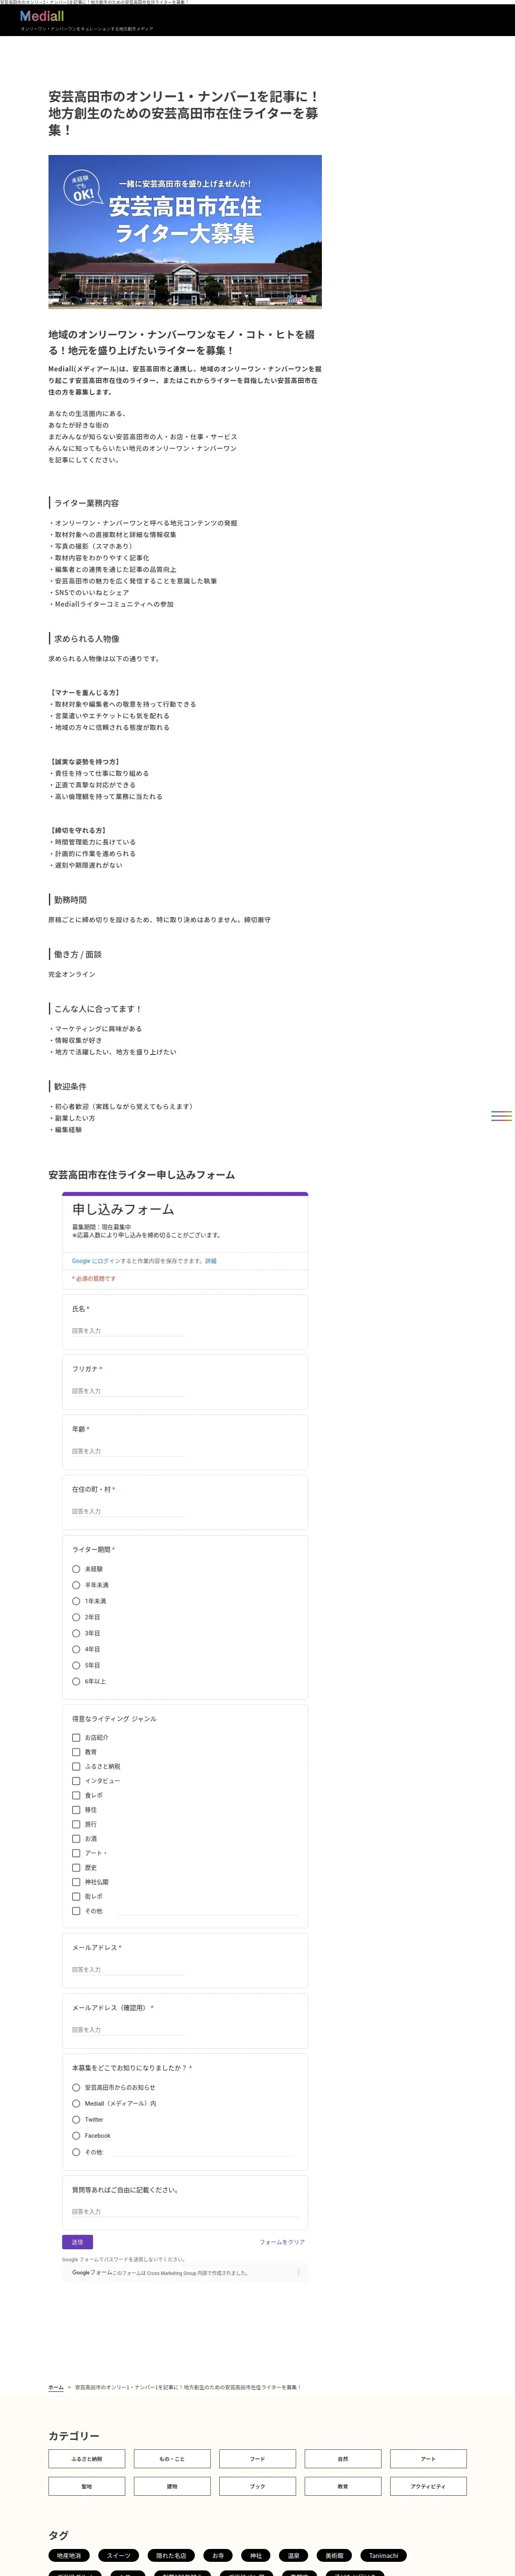The width and height of the screenshot is (515, 2576).
Task: Click the Mediall logo in header
Action: [x=42, y=16]
